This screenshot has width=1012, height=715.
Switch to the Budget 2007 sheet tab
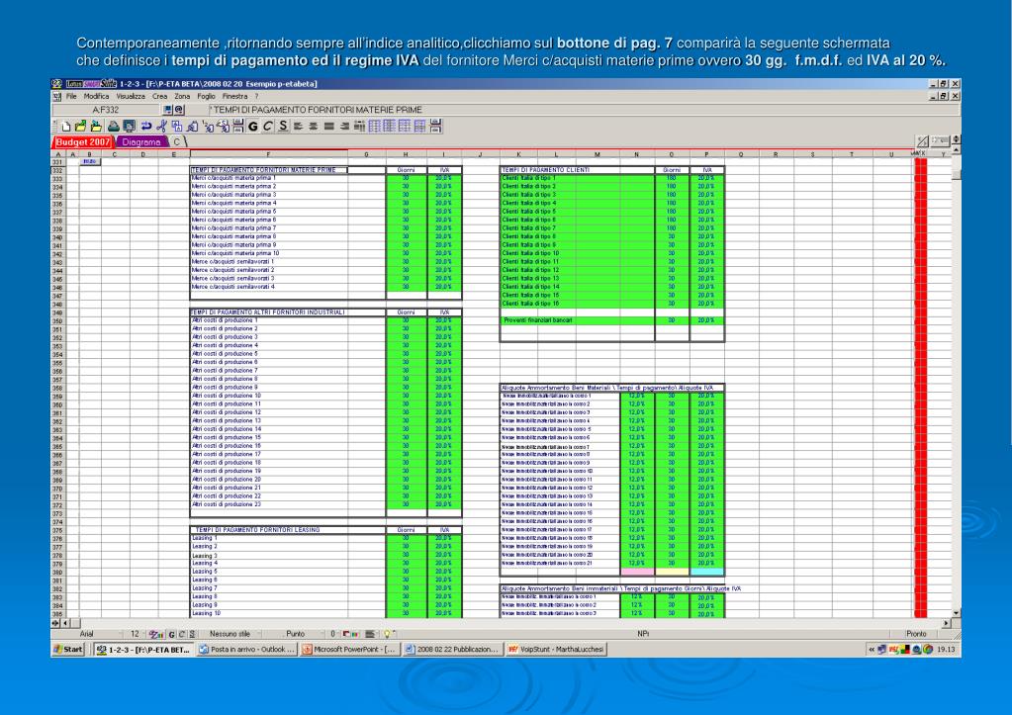click(83, 142)
